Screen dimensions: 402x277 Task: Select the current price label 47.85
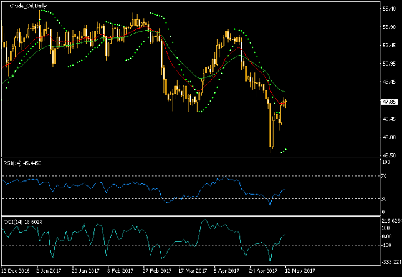[x=389, y=102]
